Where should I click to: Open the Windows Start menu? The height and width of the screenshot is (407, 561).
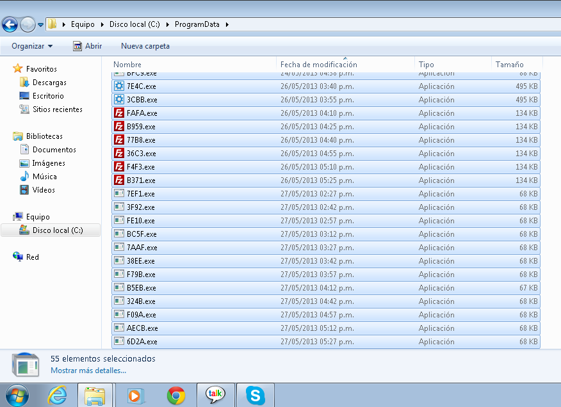[x=17, y=395]
